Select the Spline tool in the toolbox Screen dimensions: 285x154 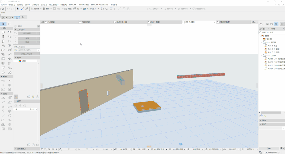click(x=10, y=120)
